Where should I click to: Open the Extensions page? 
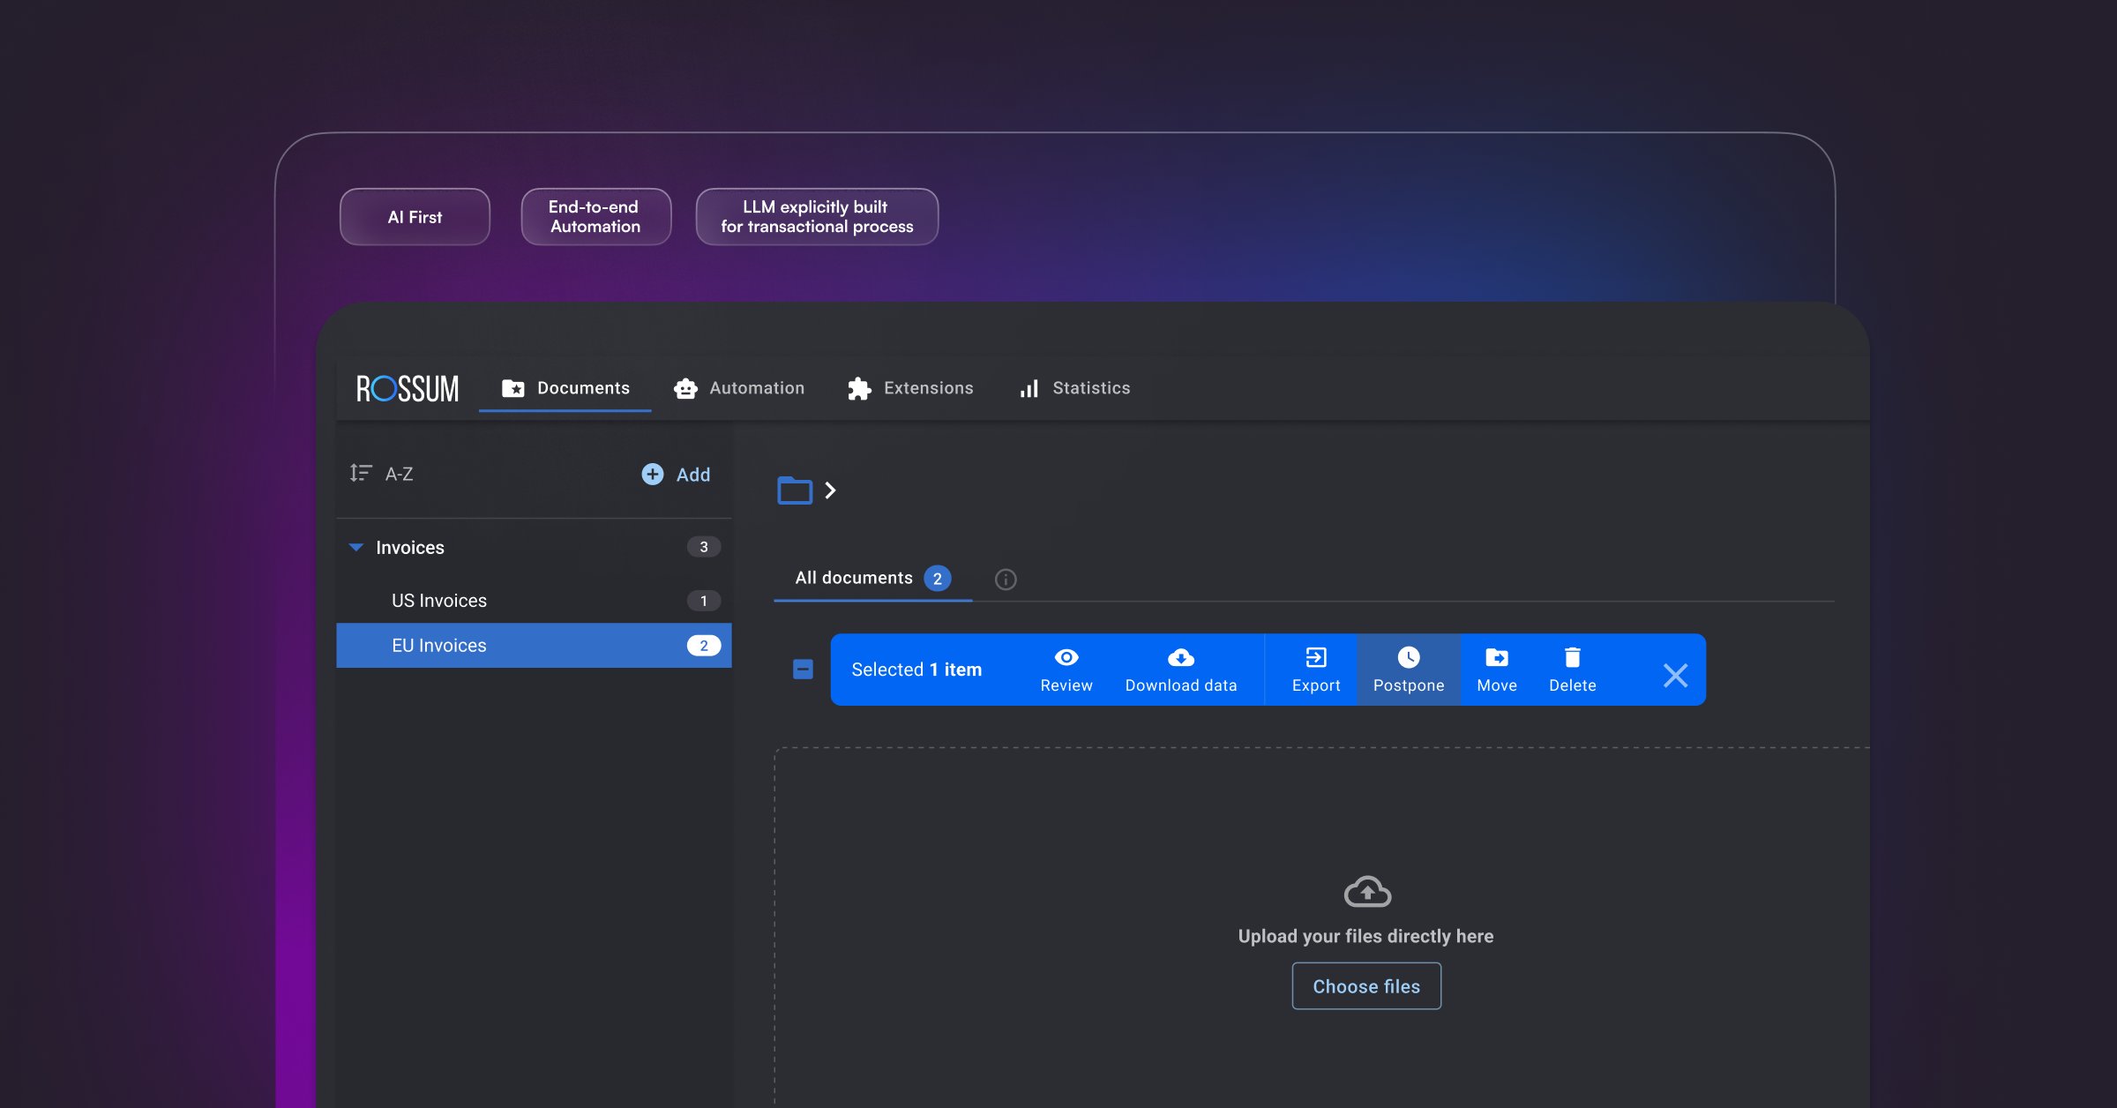(x=910, y=388)
